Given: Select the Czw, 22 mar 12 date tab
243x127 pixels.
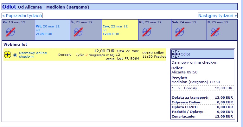Looking at the screenshot, I should click(120, 30).
